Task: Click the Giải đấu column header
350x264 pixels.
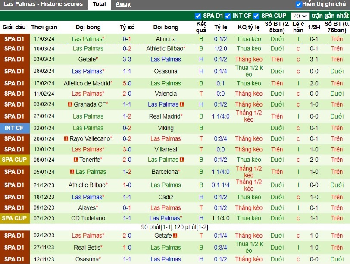Action: point(14,27)
